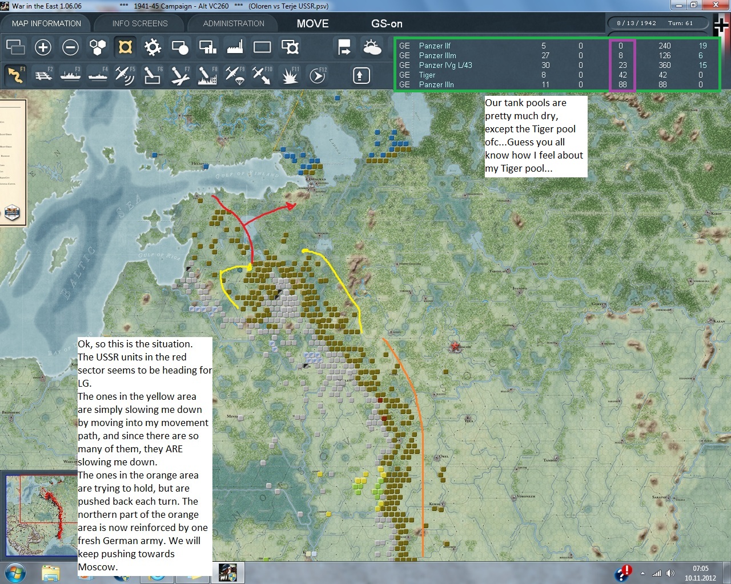Select the Panzer IIf row name
This screenshot has width=731, height=584.
(x=435, y=46)
